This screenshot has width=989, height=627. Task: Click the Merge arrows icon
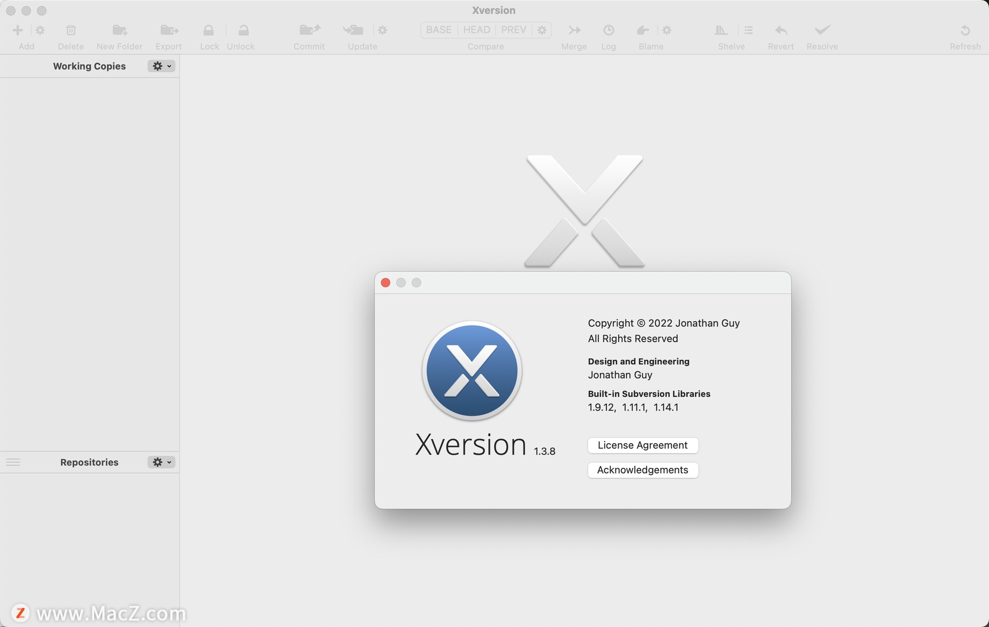(x=574, y=30)
